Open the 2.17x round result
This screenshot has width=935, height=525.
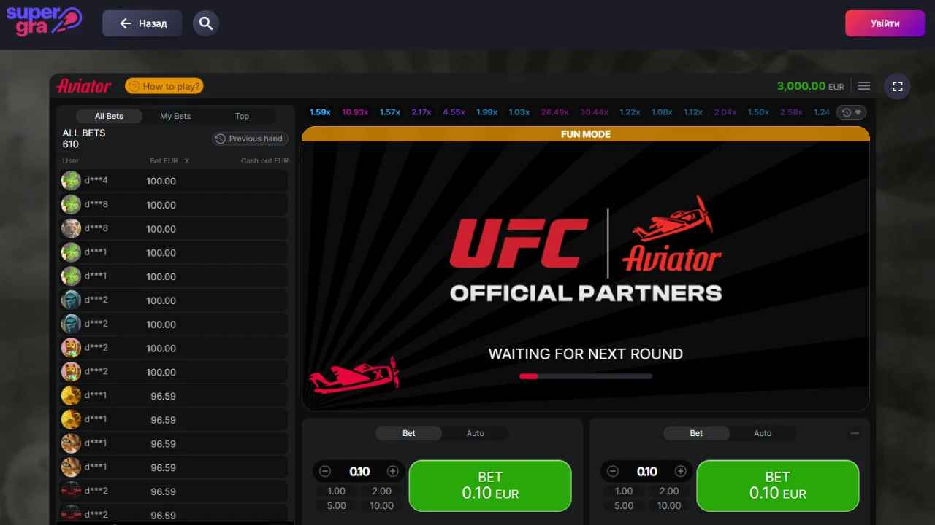pyautogui.click(x=421, y=112)
